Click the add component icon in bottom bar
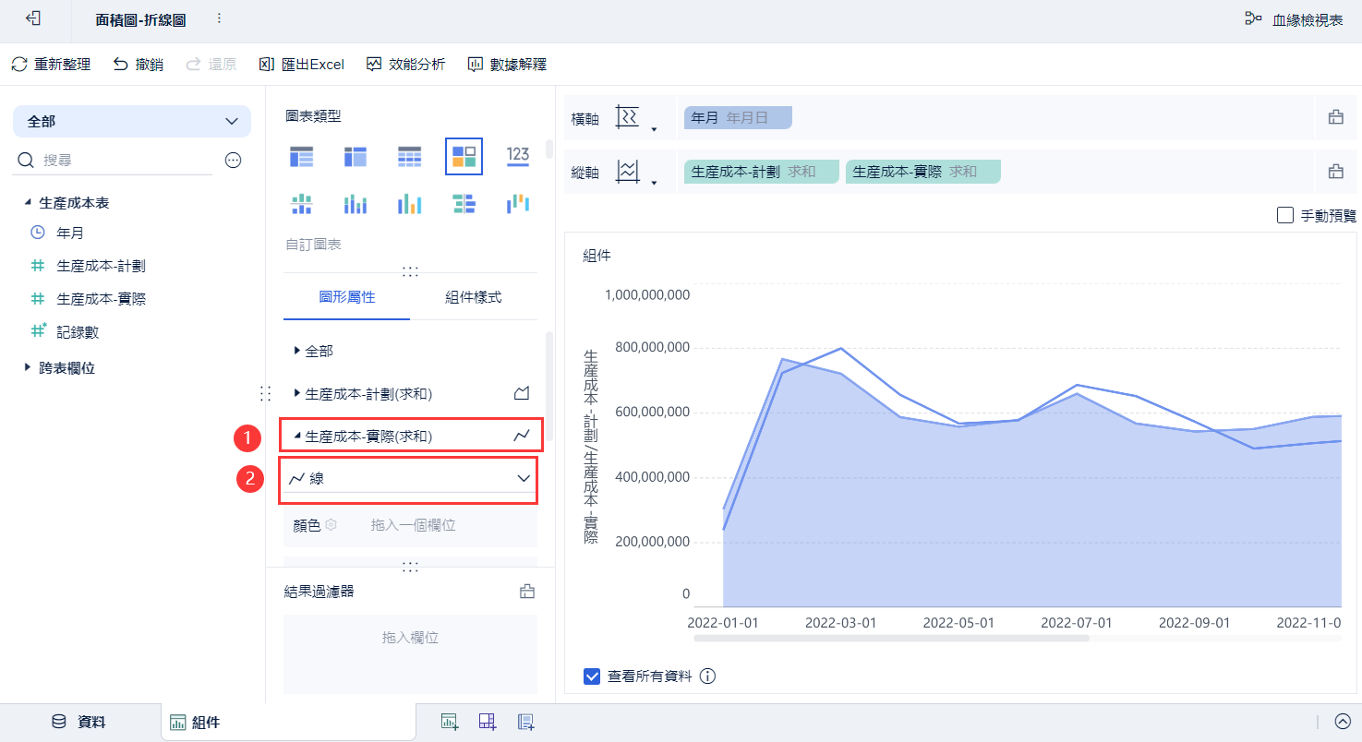Viewport: 1362px width, 742px height. click(x=450, y=722)
